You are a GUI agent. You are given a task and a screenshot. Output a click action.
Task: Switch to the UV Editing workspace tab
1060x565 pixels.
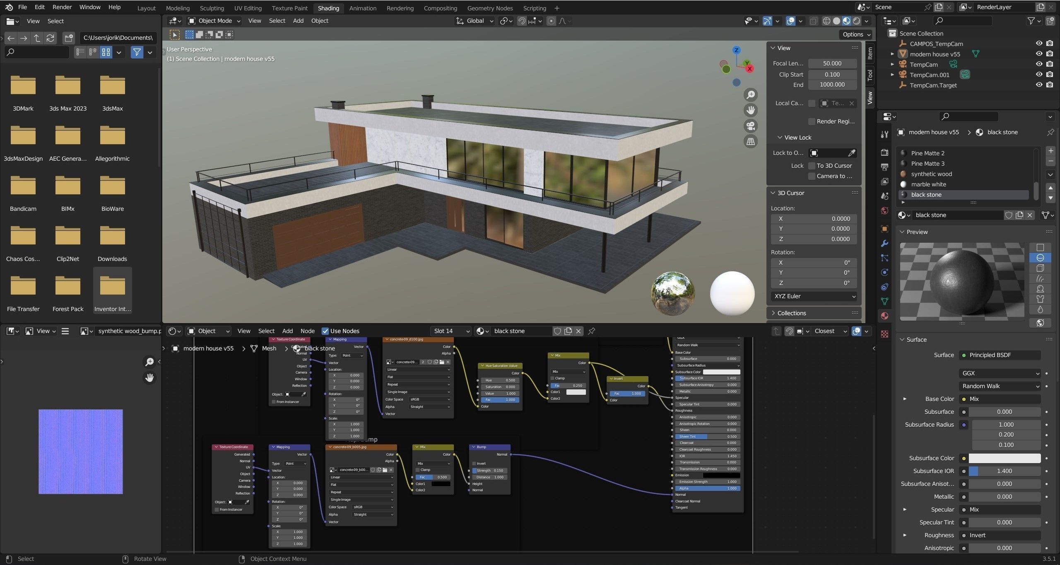248,8
